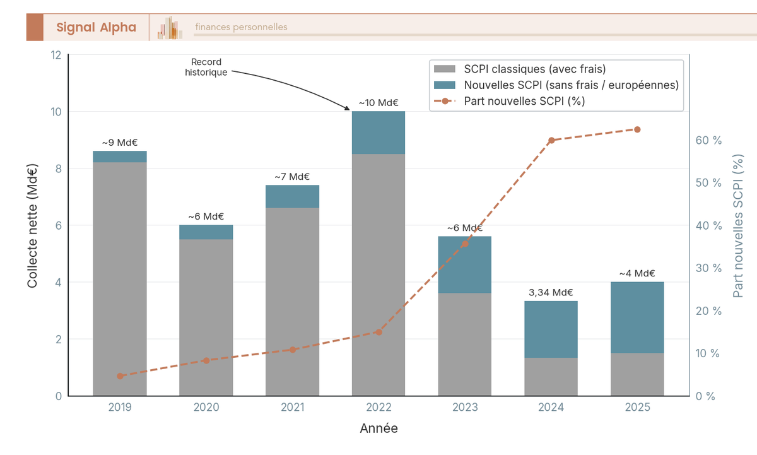Select the dashed-line legend marker for Part nouvelles SCPI
757x455 pixels.
click(445, 100)
